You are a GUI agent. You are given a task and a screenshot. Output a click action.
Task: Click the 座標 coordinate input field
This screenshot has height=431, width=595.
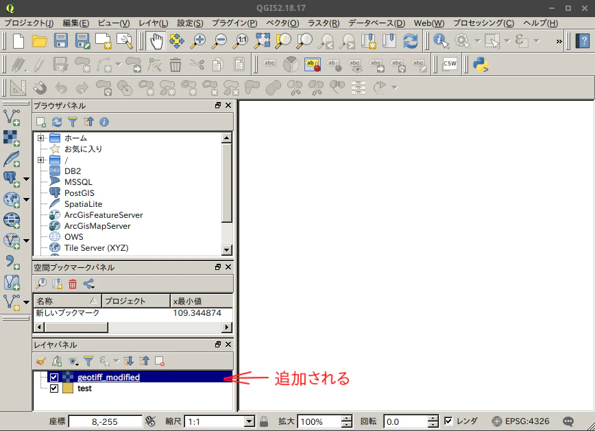pyautogui.click(x=105, y=421)
